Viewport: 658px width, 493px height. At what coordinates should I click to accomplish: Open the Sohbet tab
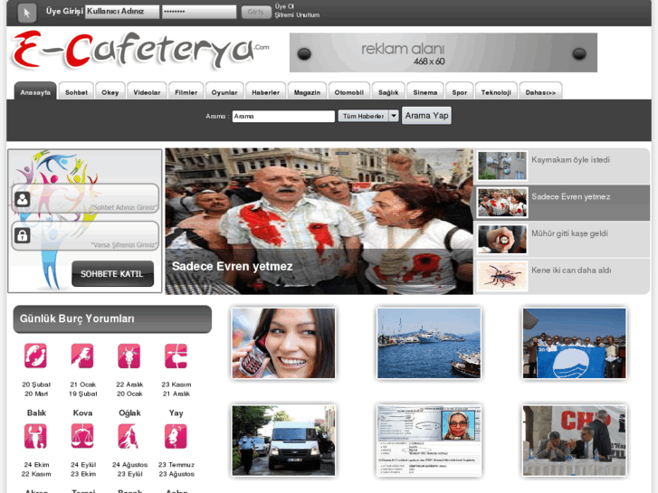pos(76,91)
